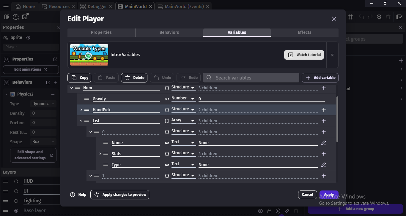The image size is (406, 216).
Task: Open type dropdown for Gravity variable
Action: tap(183, 99)
